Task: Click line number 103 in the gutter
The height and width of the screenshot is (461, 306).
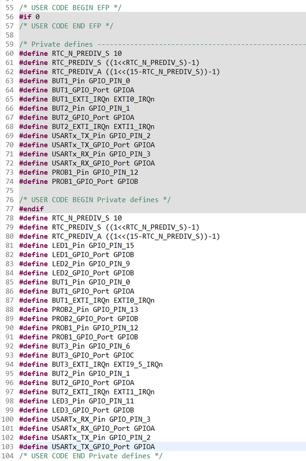Action: 7,447
